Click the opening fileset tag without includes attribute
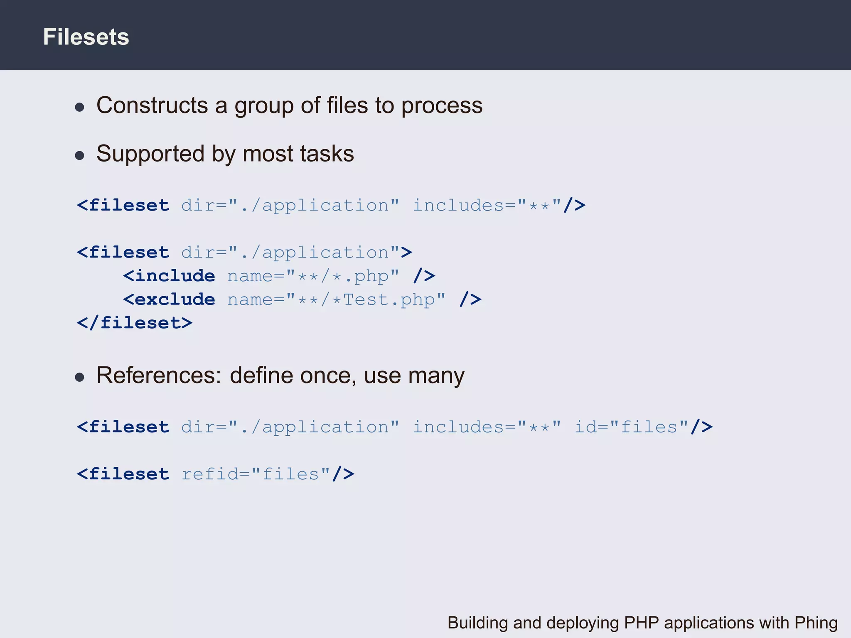 click(244, 253)
